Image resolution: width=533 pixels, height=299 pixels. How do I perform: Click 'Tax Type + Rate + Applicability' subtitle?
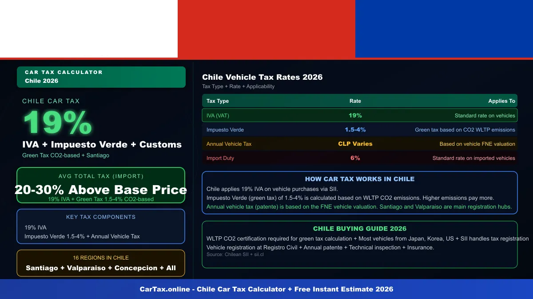click(x=239, y=86)
